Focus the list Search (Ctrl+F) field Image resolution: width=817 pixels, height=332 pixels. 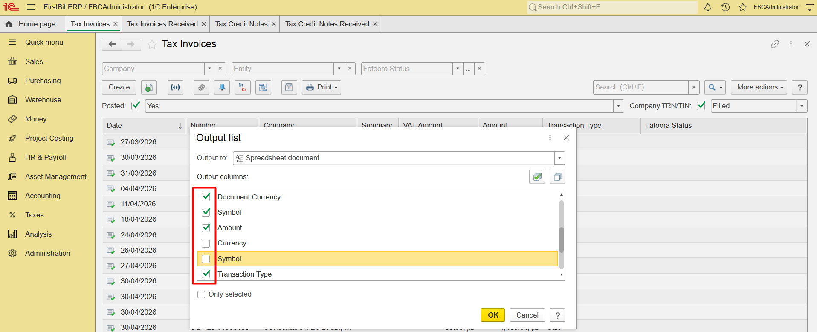[641, 87]
